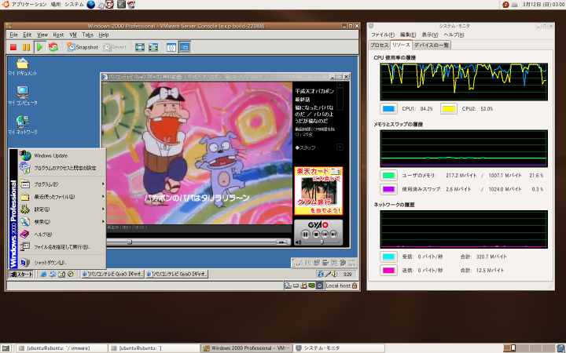Select the マイ ネットワーク desktop icon

[x=22, y=125]
